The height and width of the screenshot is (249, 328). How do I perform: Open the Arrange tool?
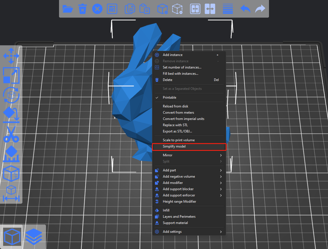coord(112,9)
